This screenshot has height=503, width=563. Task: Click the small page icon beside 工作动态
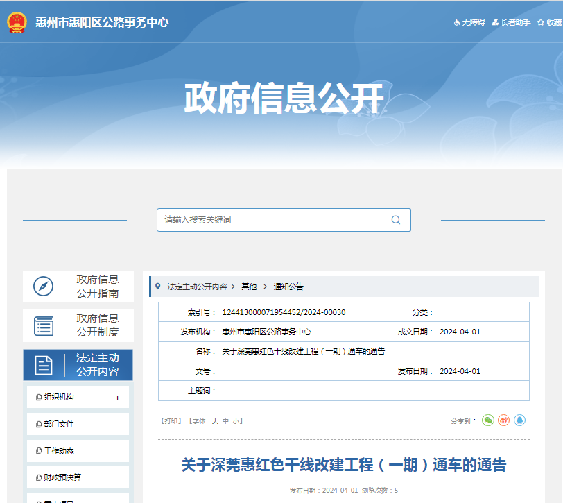pos(39,451)
